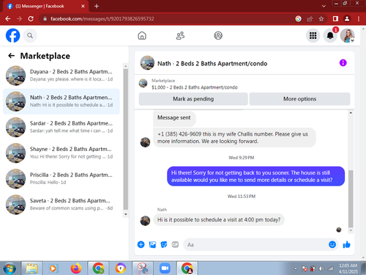Open notifications bell with badge
This screenshot has width=366, height=275.
point(330,36)
